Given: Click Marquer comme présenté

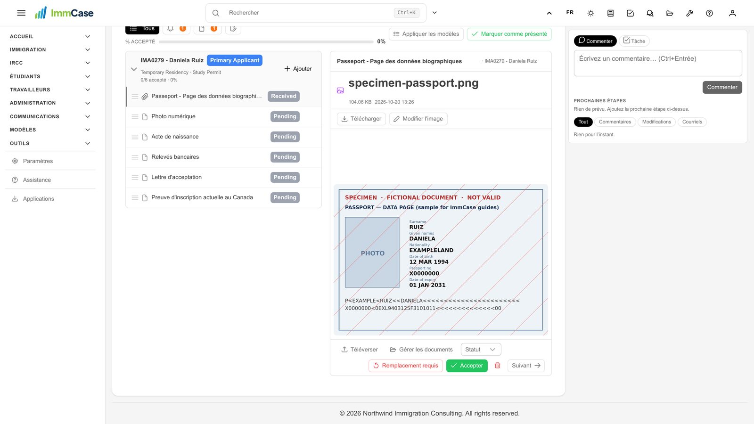Looking at the screenshot, I should point(509,34).
